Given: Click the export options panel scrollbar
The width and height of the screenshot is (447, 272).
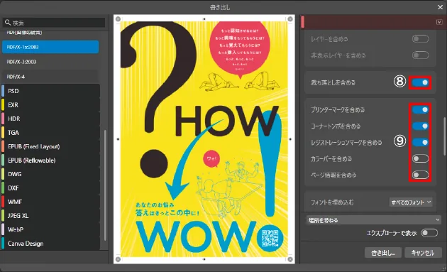Looking at the screenshot, I should click(444, 136).
